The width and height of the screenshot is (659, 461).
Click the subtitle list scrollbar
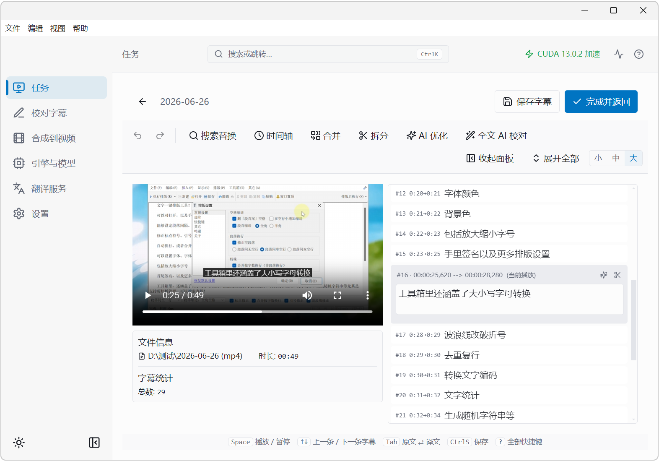pyautogui.click(x=633, y=320)
